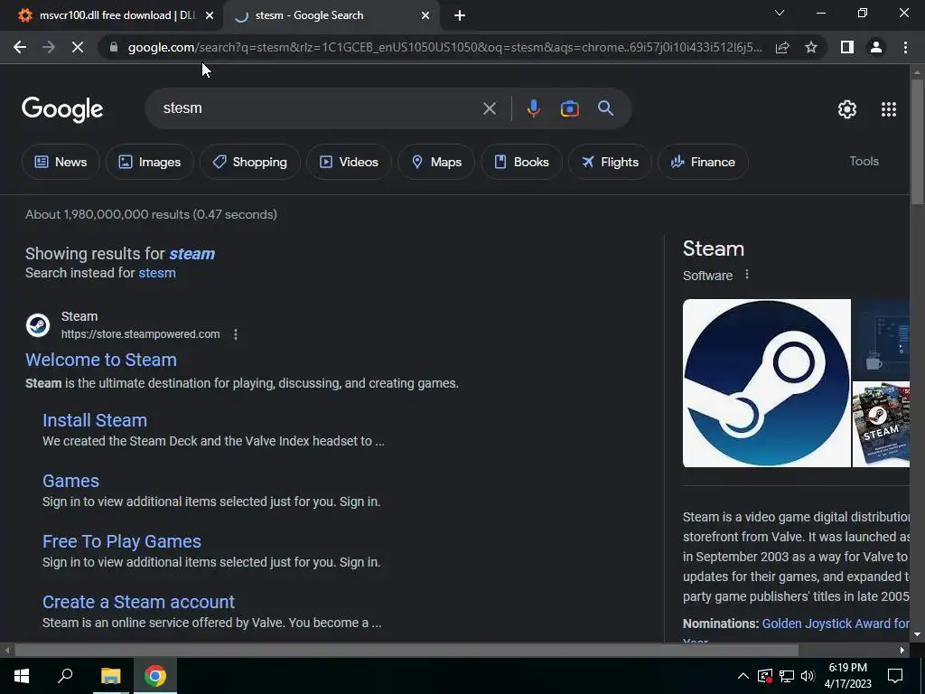Click the magnifier search button
This screenshot has width=925, height=694.
point(605,108)
